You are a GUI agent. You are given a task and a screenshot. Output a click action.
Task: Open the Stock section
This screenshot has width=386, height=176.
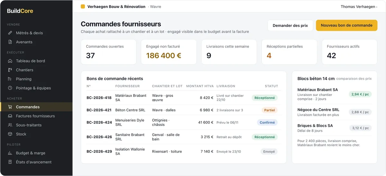pos(36,134)
